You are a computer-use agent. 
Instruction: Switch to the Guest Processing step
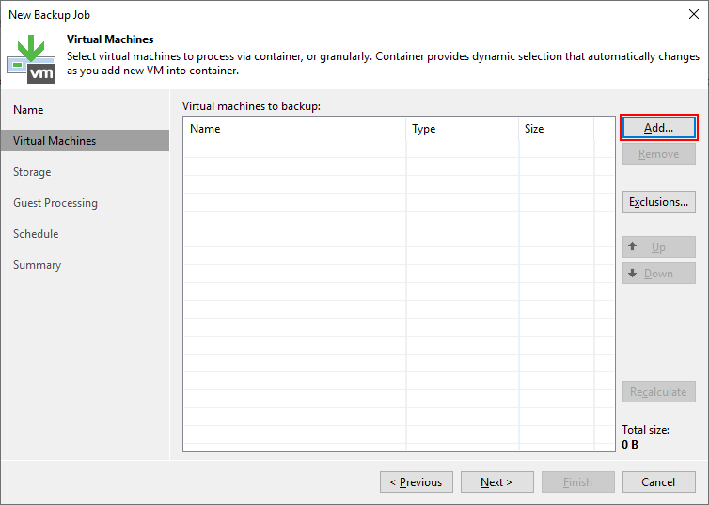55,203
